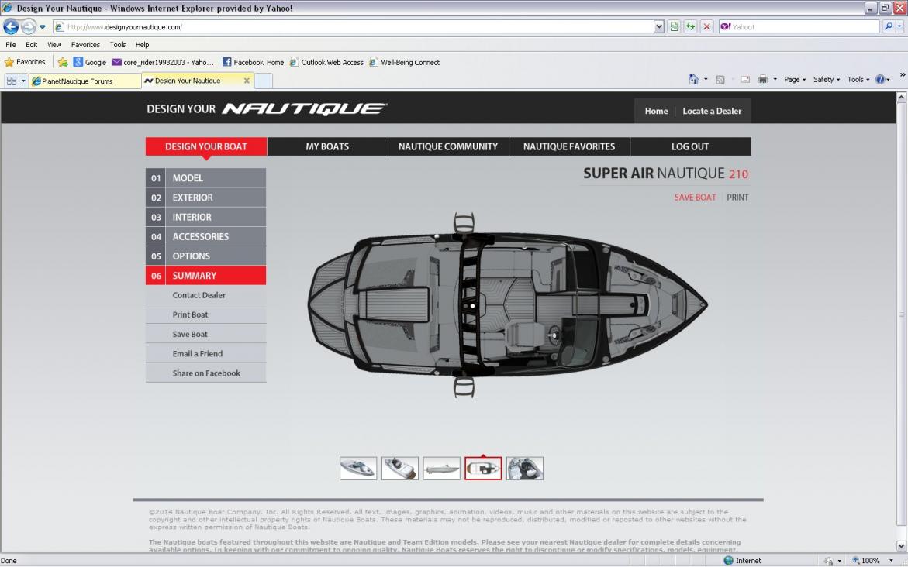The image size is (908, 567).
Task: Click the Read Mail envelope icon
Action: coord(745,79)
